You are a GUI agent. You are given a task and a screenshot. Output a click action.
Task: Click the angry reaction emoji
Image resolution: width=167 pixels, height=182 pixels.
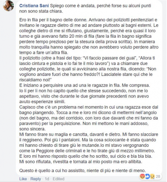[142, 176]
